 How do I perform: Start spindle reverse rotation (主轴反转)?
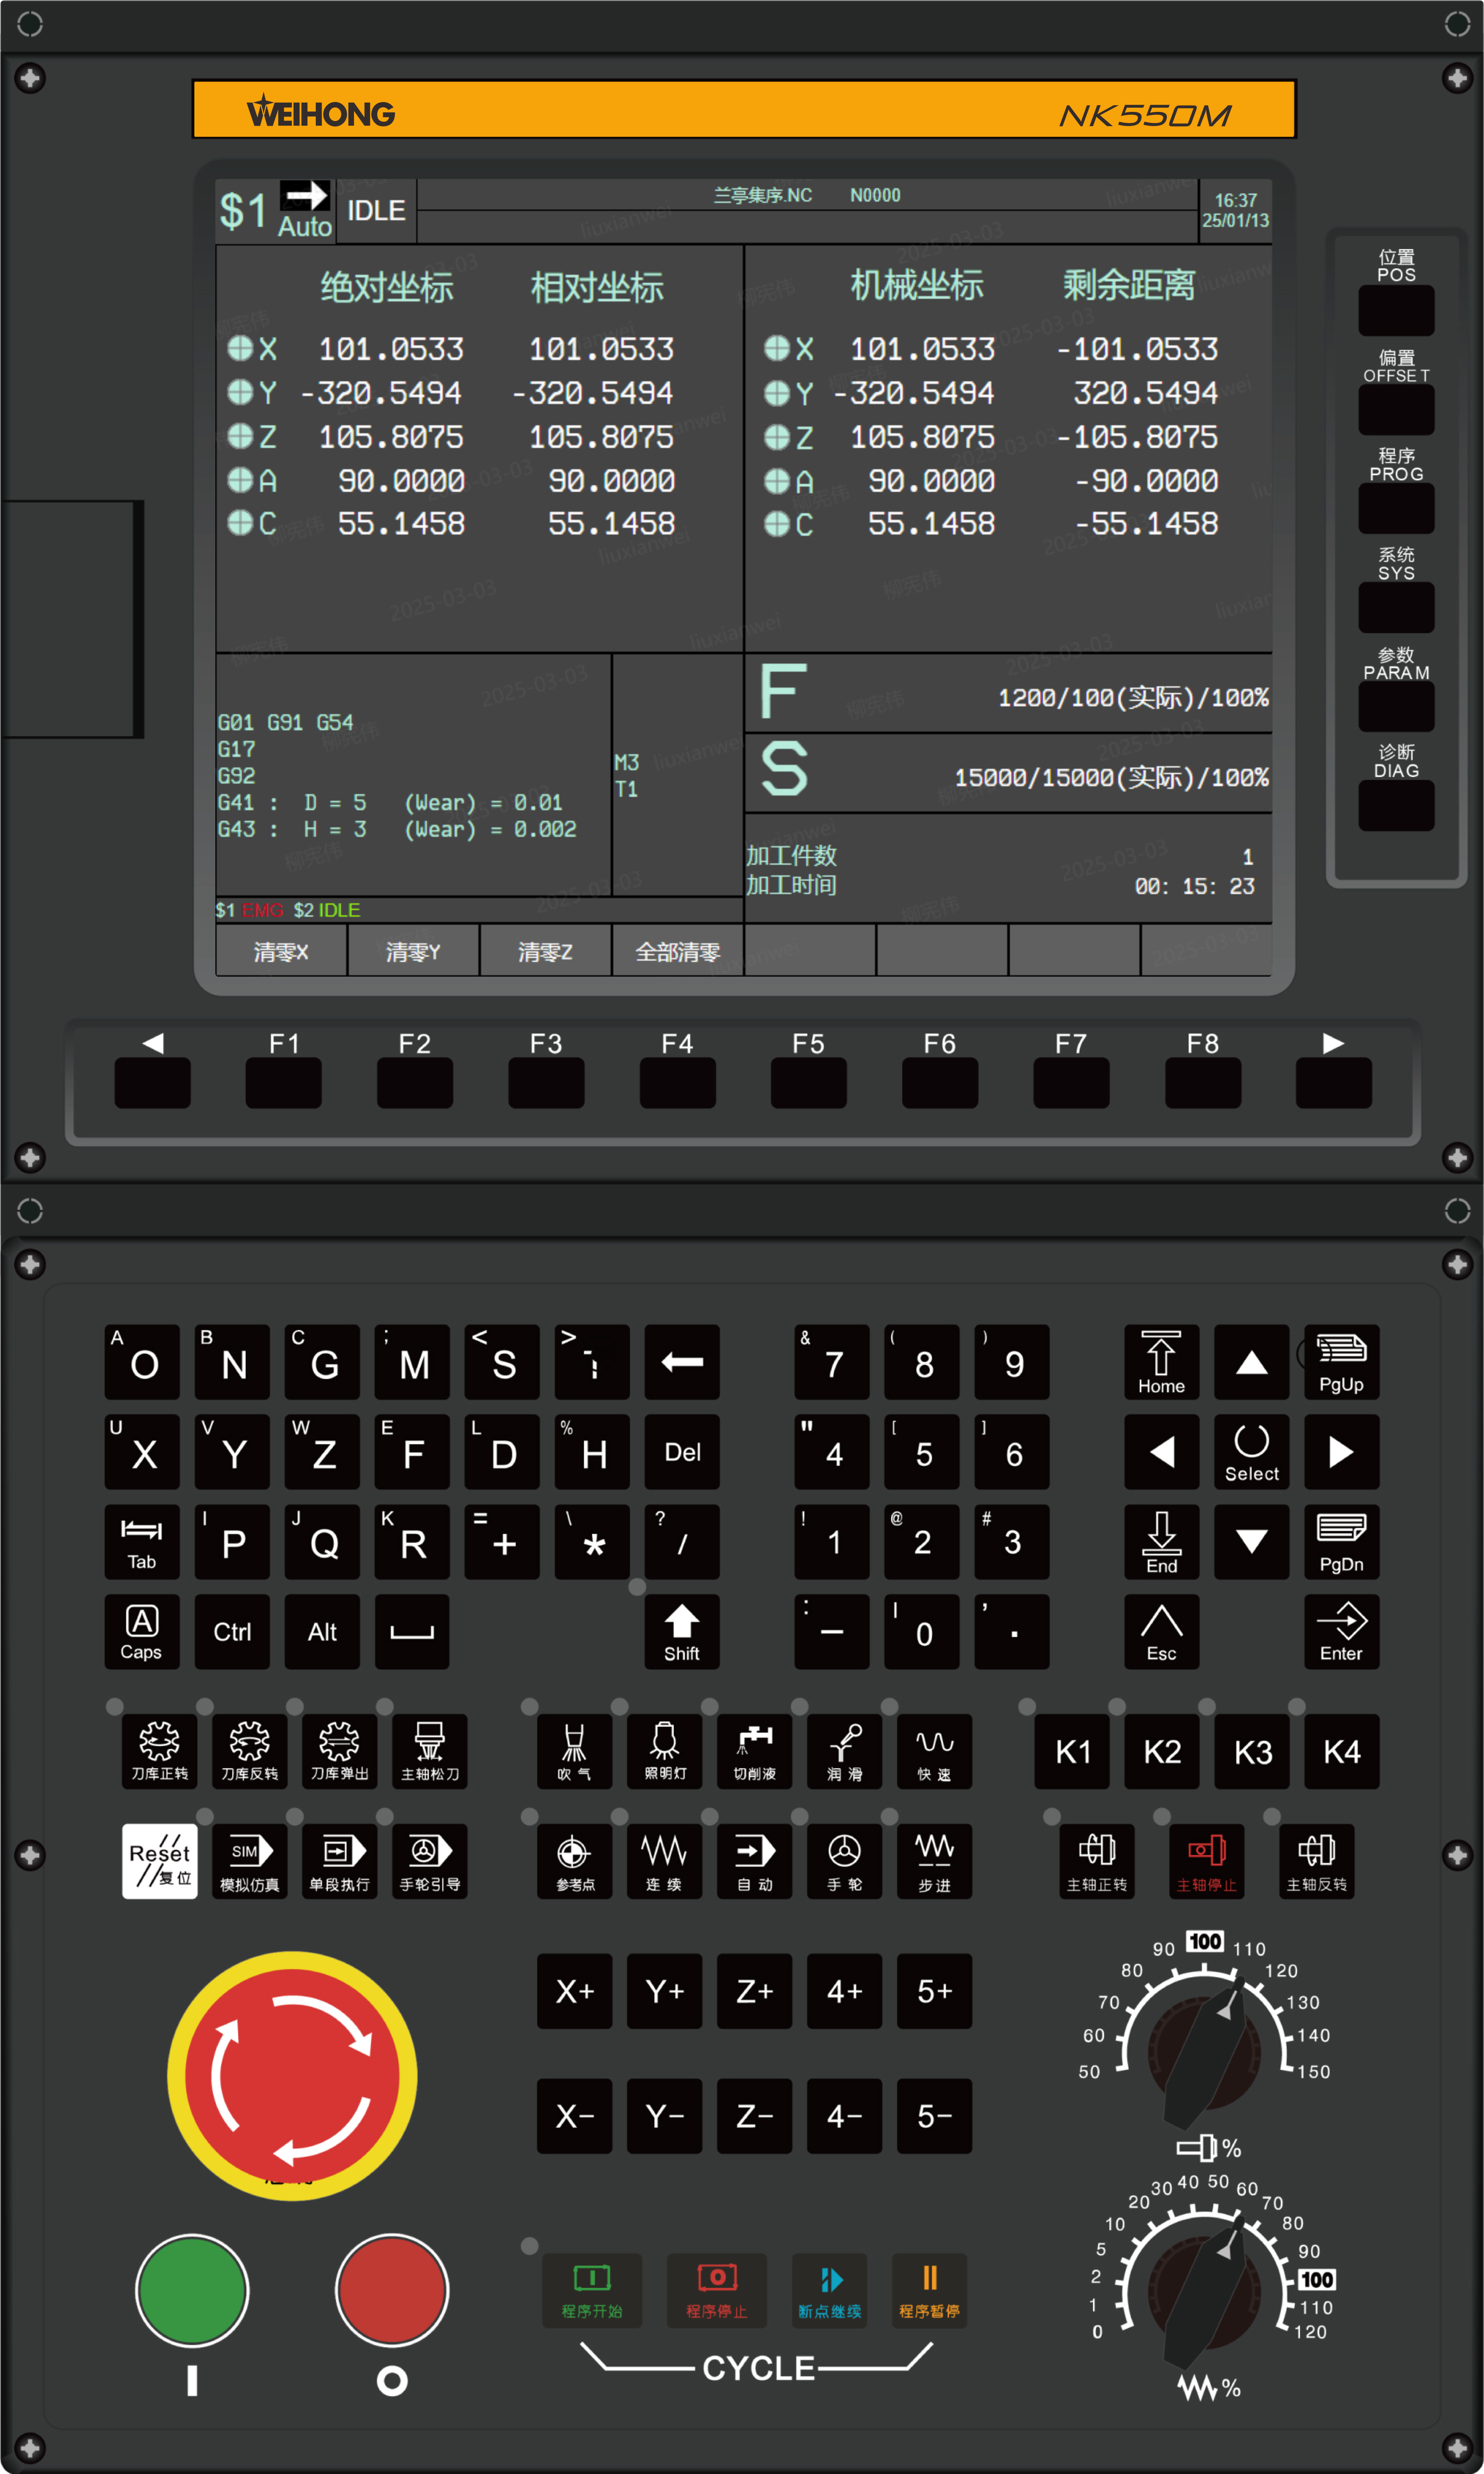[x=1317, y=1861]
